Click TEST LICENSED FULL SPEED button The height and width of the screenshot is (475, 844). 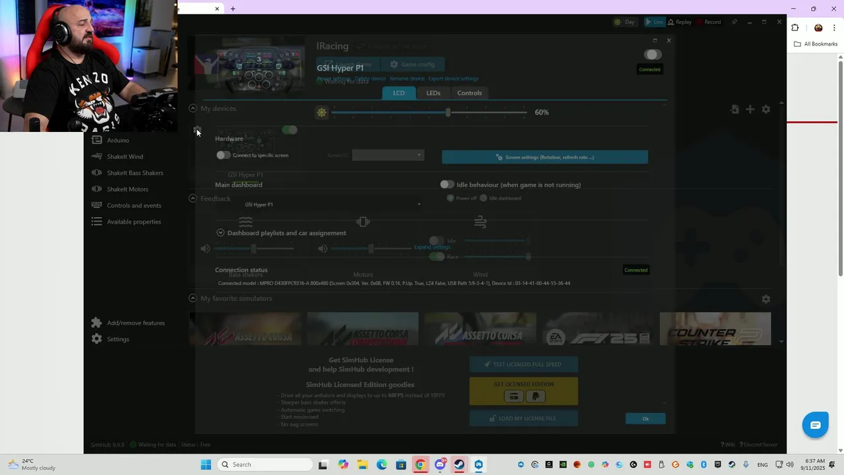[524, 364]
